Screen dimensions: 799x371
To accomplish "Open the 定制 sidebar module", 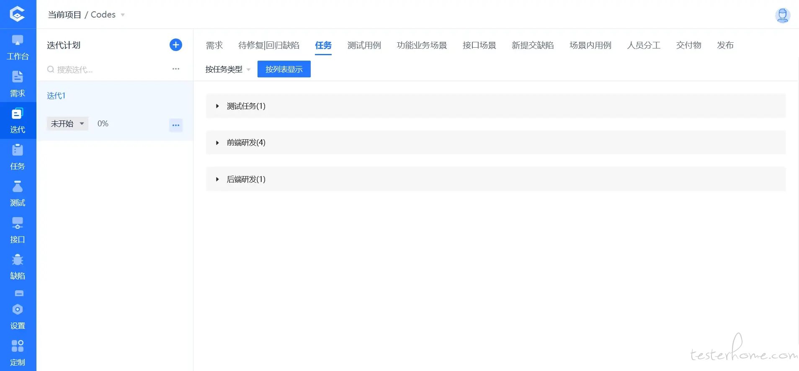I will (x=18, y=353).
